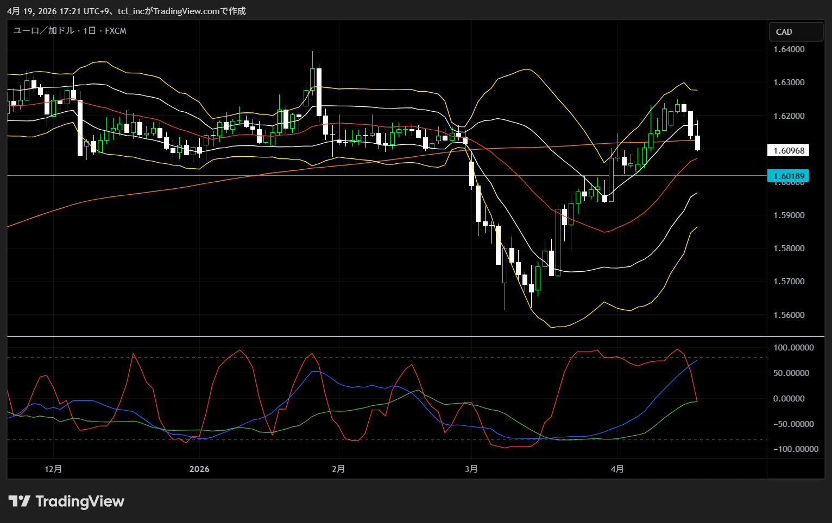Click the TradingView logo icon
The width and height of the screenshot is (832, 523).
tap(19, 501)
